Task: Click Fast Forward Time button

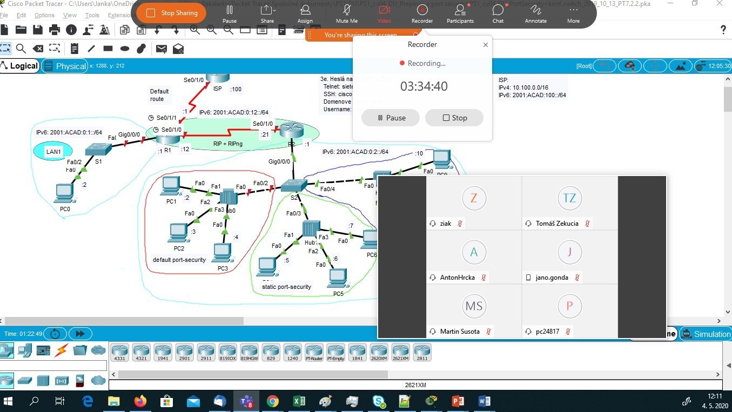Action: click(80, 334)
